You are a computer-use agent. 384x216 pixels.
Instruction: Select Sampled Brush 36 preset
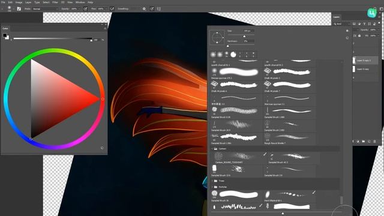[x=236, y=196]
